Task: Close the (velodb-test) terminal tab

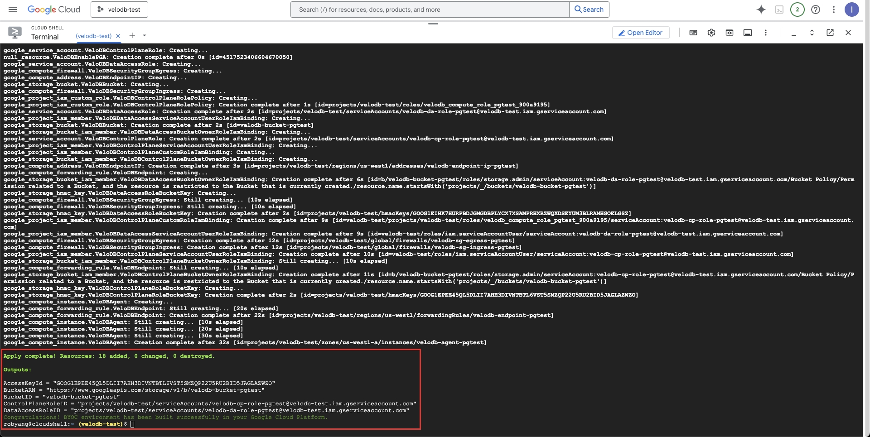Action: pos(118,36)
